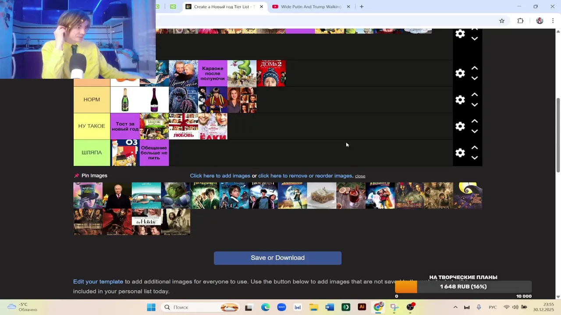Open Adobe Illustrator from taskbar
Screen dimensions: 561x315
pos(362,307)
